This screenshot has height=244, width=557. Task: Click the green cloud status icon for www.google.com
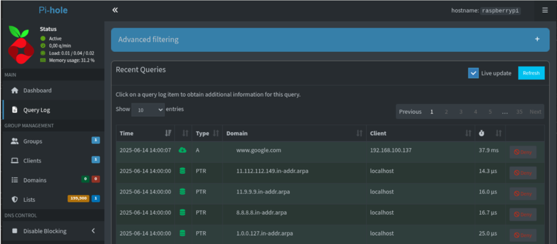pyautogui.click(x=183, y=150)
